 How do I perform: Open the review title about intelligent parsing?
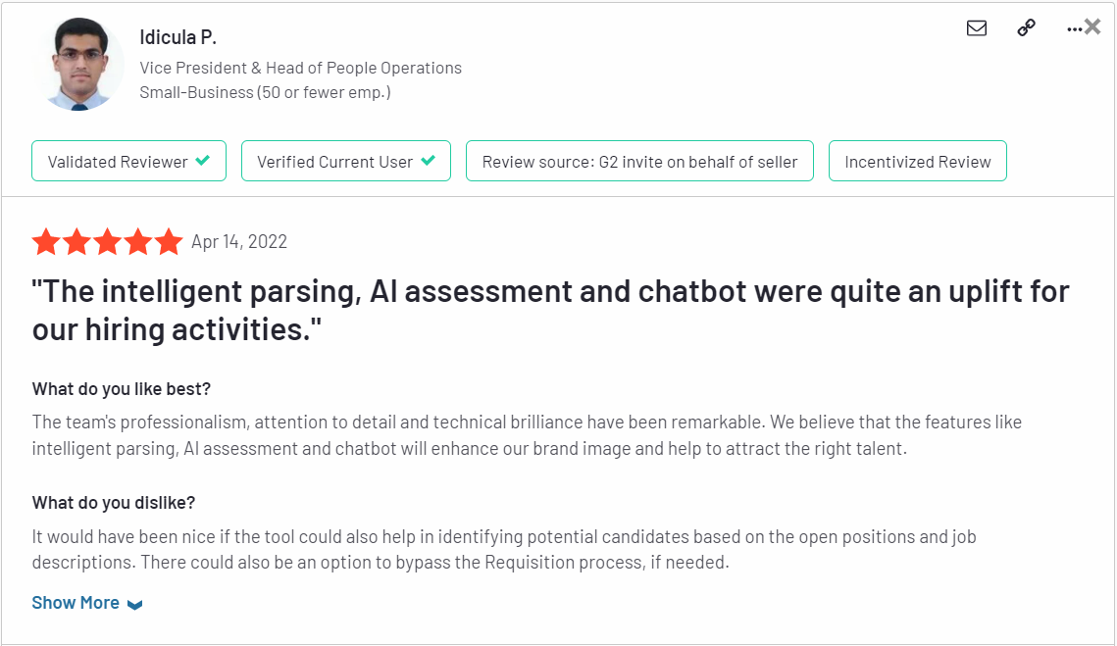click(x=551, y=311)
